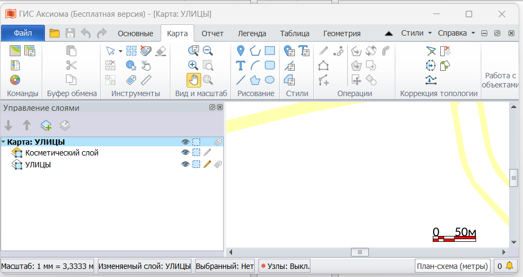
Task: Click the План-схема (метры) status button
Action: point(452,266)
